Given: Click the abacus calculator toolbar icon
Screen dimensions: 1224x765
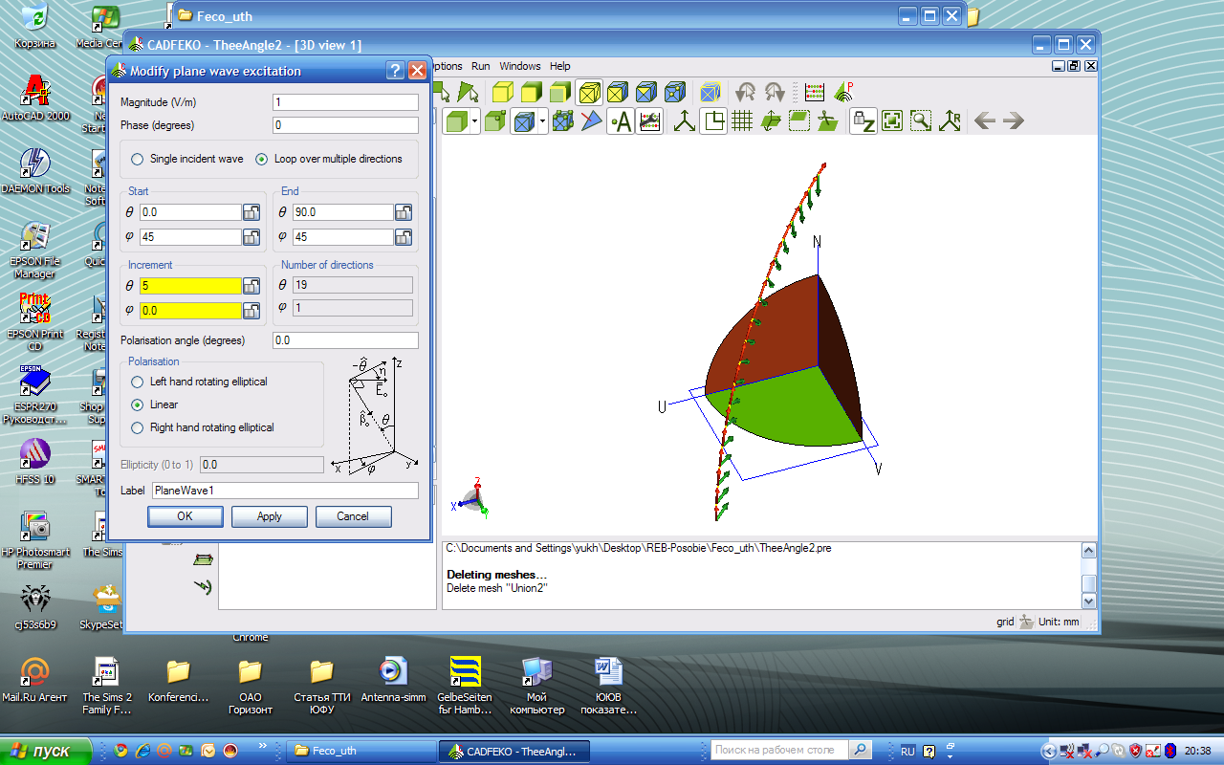Looking at the screenshot, I should [814, 92].
